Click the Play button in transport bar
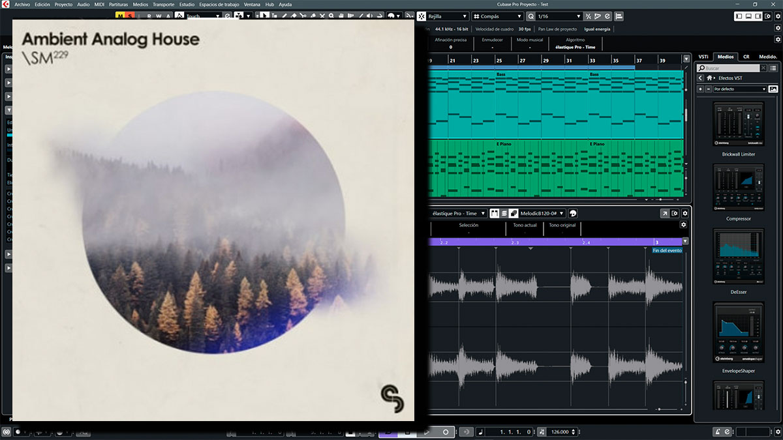783x440 pixels. click(427, 432)
